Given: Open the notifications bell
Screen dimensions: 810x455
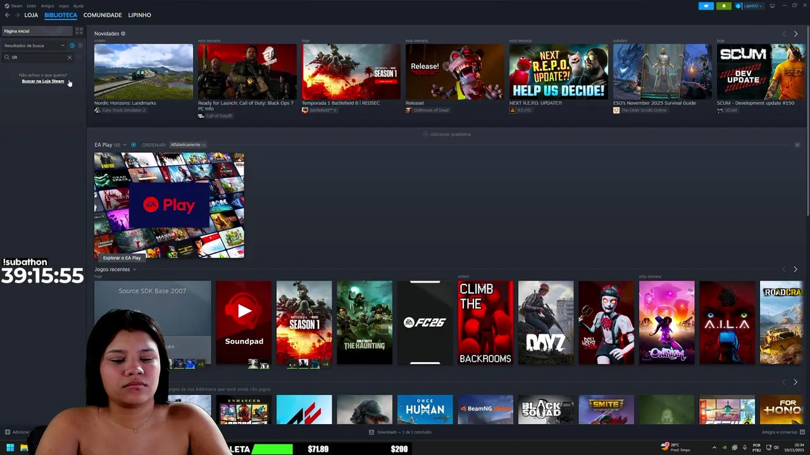Looking at the screenshot, I should click(x=724, y=6).
